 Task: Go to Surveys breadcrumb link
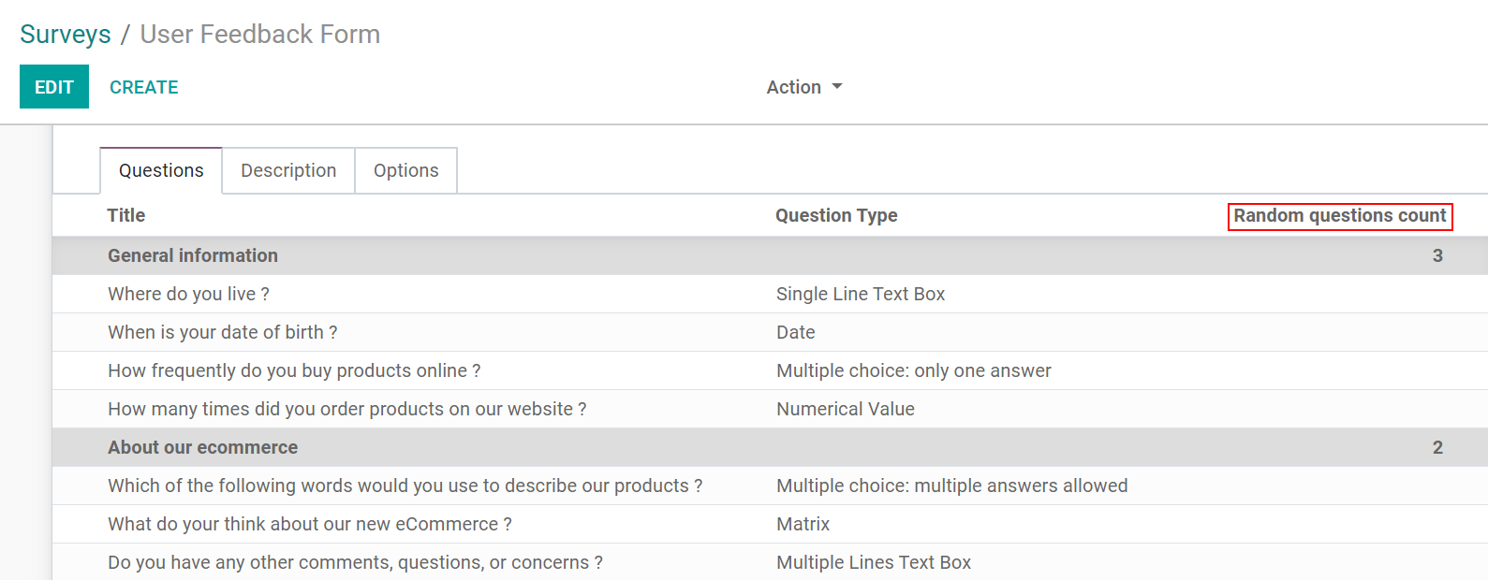(x=66, y=35)
